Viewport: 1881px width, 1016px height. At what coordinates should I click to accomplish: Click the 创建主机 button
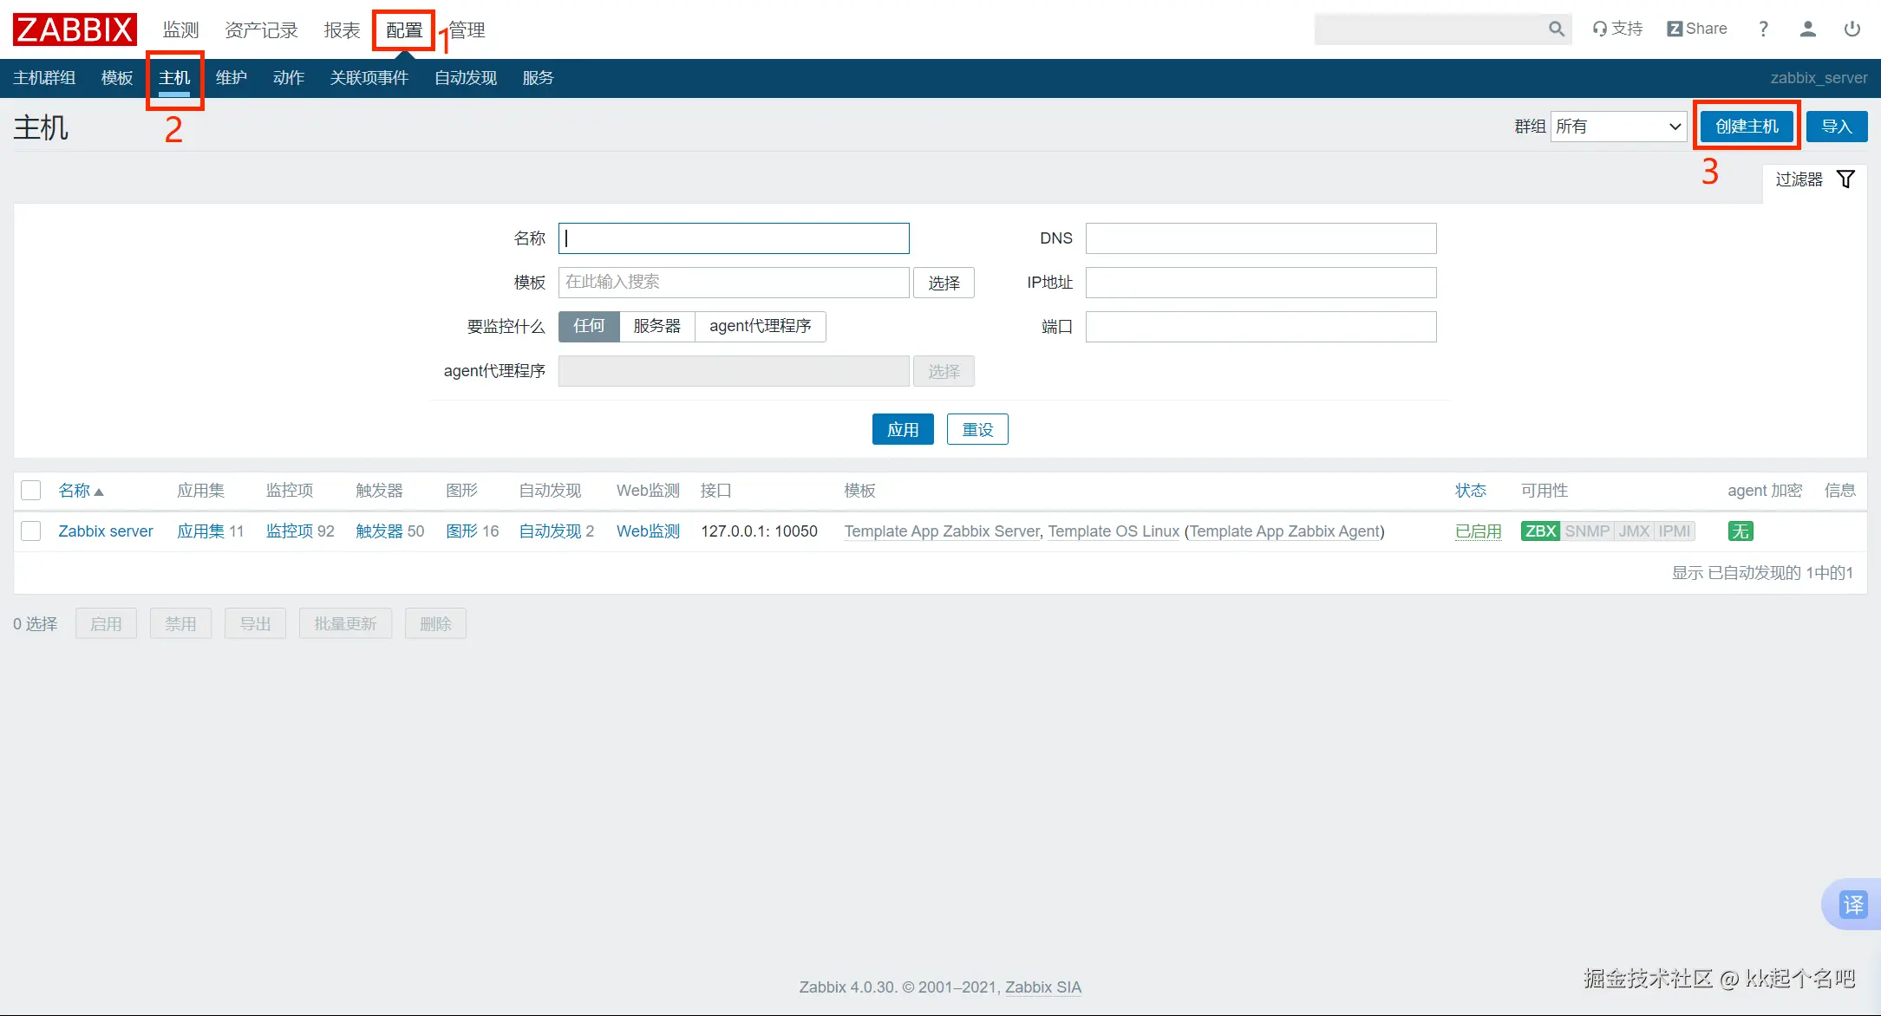click(x=1747, y=127)
